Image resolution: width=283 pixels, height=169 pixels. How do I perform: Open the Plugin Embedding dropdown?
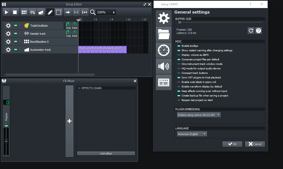tap(199, 115)
